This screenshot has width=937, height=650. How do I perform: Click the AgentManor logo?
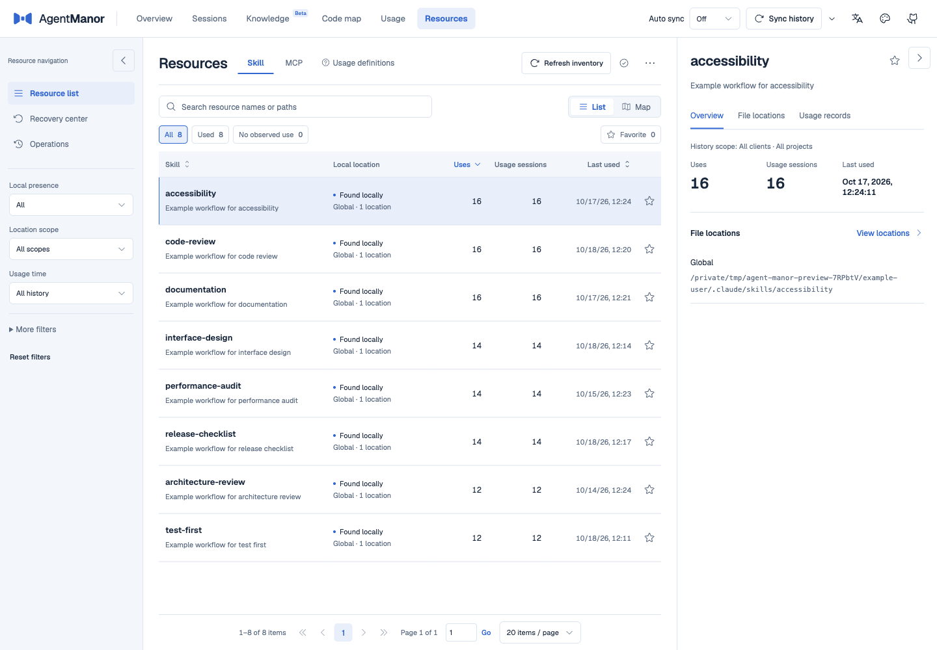pos(59,19)
